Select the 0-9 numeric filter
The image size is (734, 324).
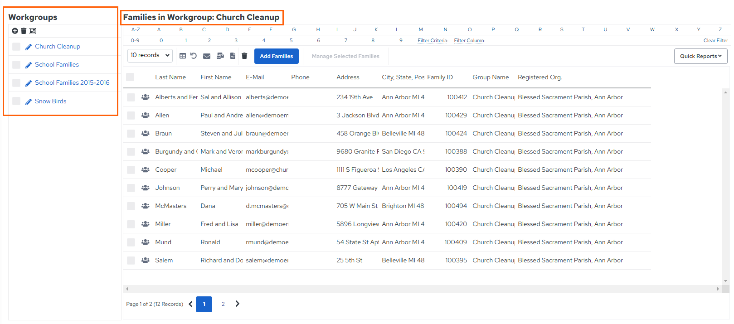[135, 40]
